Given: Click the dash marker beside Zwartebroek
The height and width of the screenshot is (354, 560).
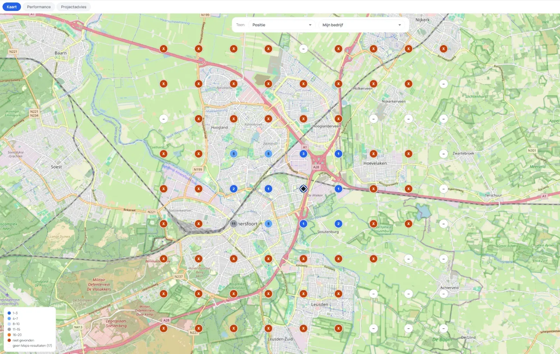Looking at the screenshot, I should pyautogui.click(x=443, y=154).
